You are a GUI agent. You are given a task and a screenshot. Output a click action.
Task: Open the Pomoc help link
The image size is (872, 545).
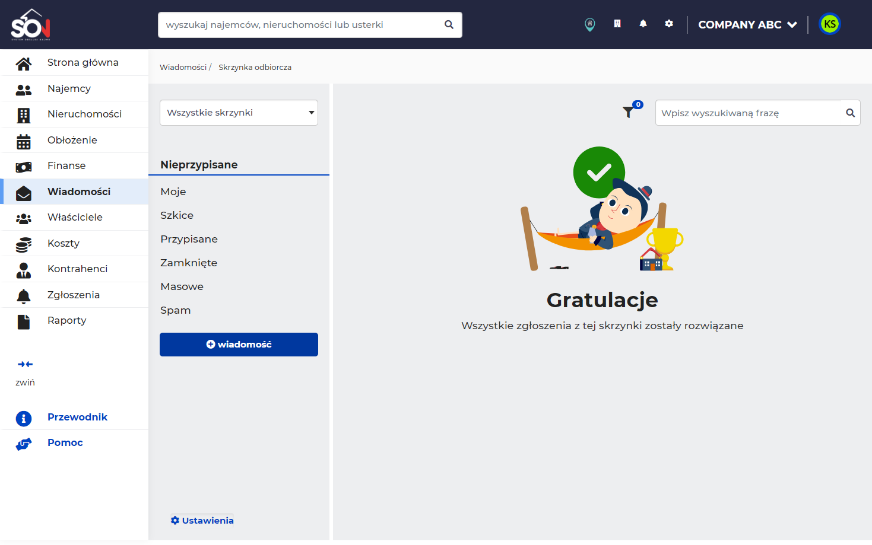65,442
